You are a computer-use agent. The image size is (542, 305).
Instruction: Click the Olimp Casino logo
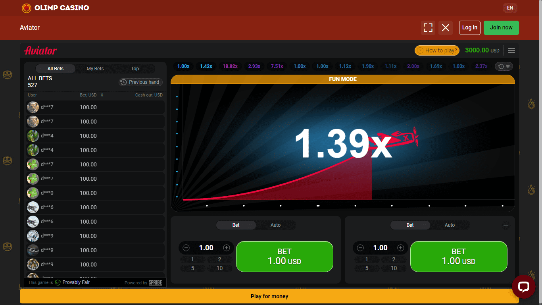pyautogui.click(x=55, y=8)
